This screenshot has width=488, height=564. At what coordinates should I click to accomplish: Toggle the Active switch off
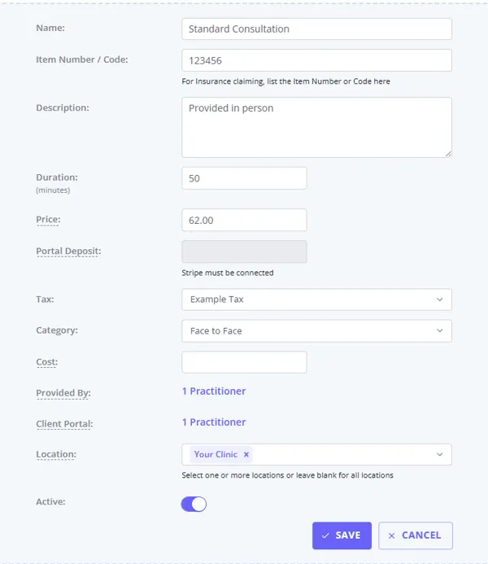pos(194,504)
